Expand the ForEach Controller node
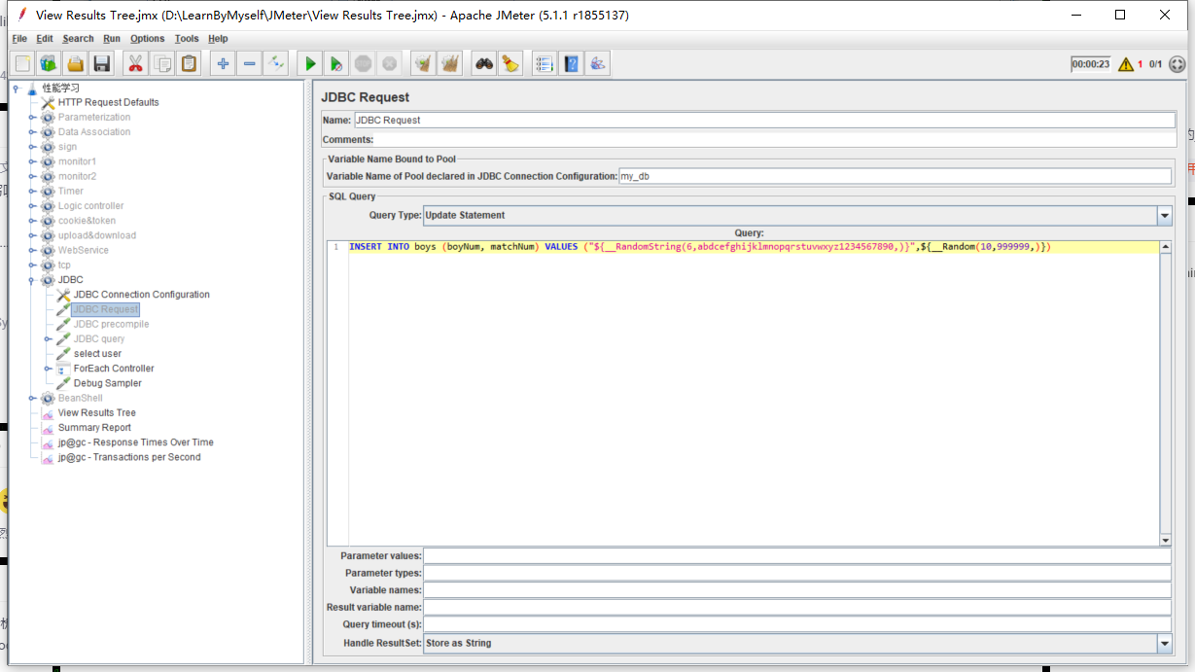 (48, 369)
